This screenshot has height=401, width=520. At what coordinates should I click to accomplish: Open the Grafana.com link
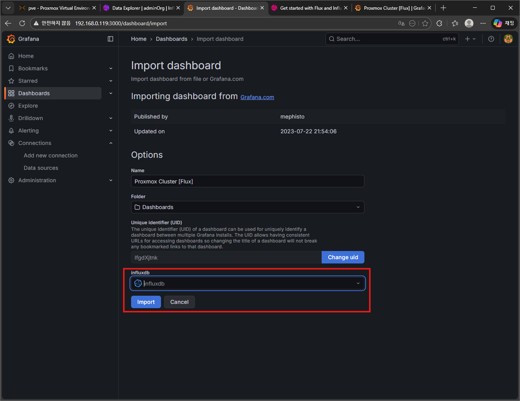(x=257, y=97)
